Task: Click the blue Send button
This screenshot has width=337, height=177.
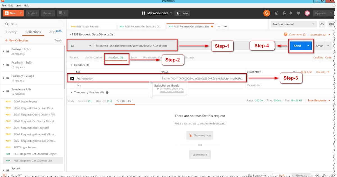Action: click(x=297, y=46)
